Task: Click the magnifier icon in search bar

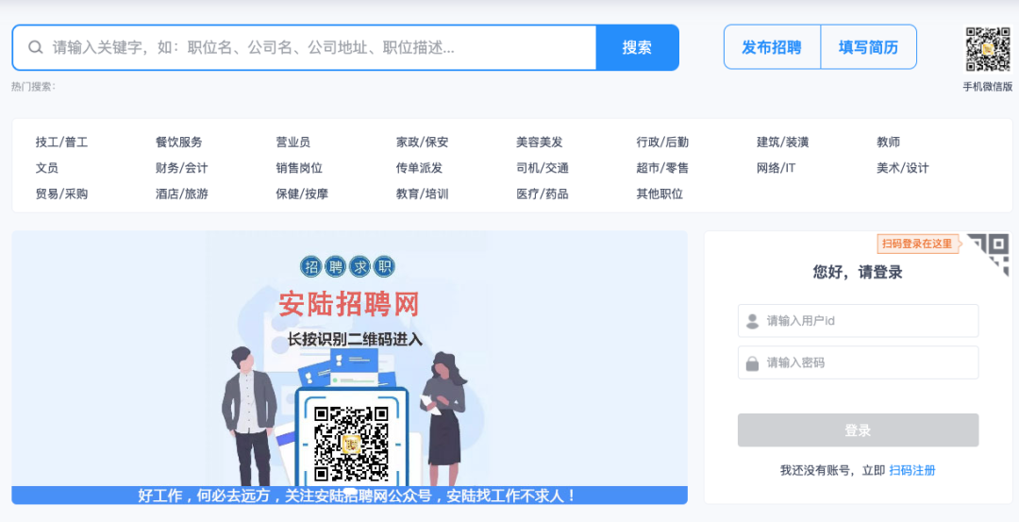Action: click(x=35, y=47)
